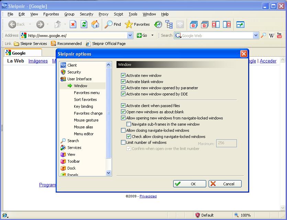Image resolution: width=287 pixels, height=220 pixels.
Task: Open the Favorites menu in menu bar
Action: (x=51, y=14)
